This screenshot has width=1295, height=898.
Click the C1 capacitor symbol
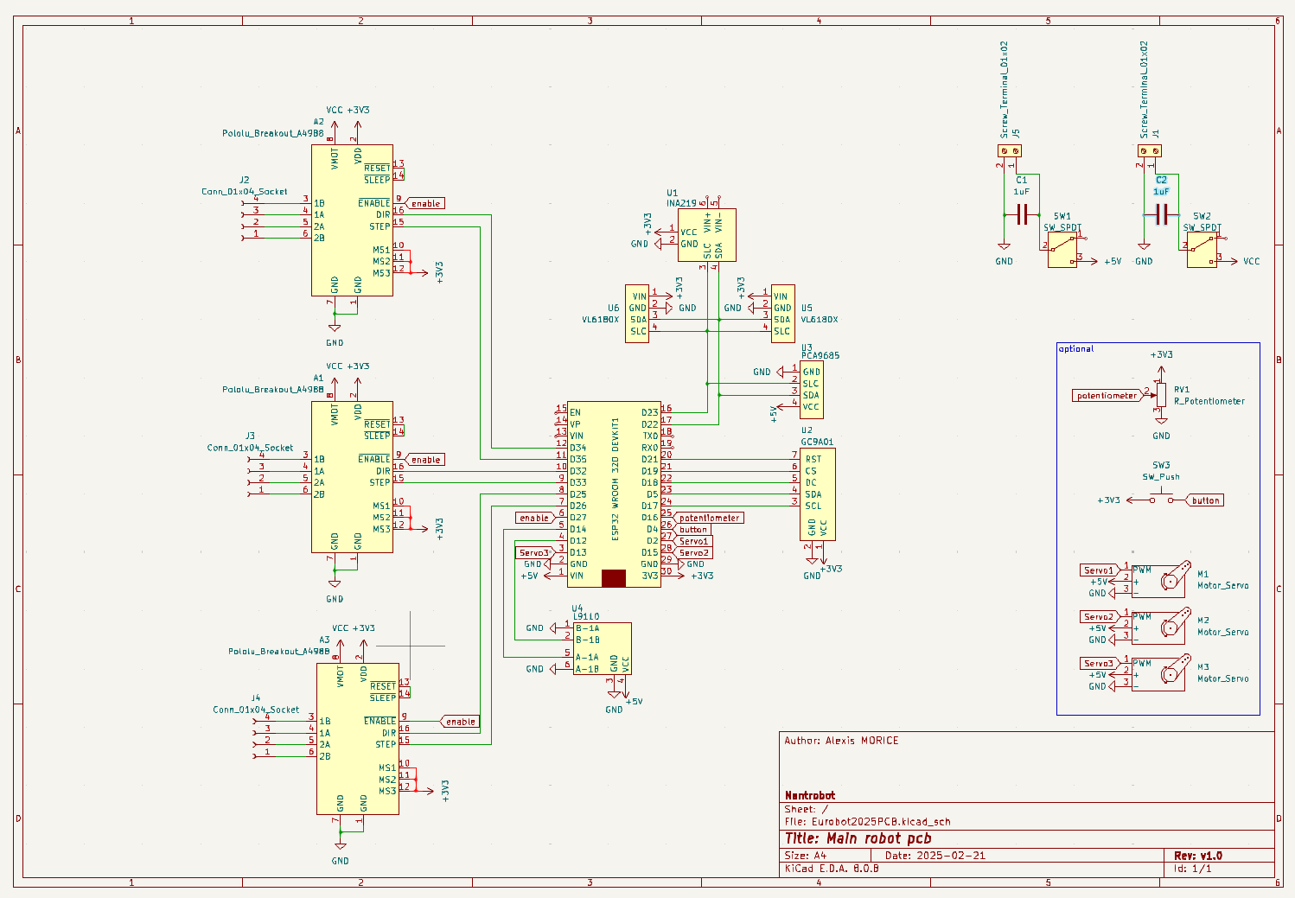(1022, 214)
